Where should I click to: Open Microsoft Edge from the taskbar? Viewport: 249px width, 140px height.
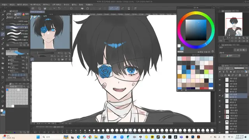point(79,137)
